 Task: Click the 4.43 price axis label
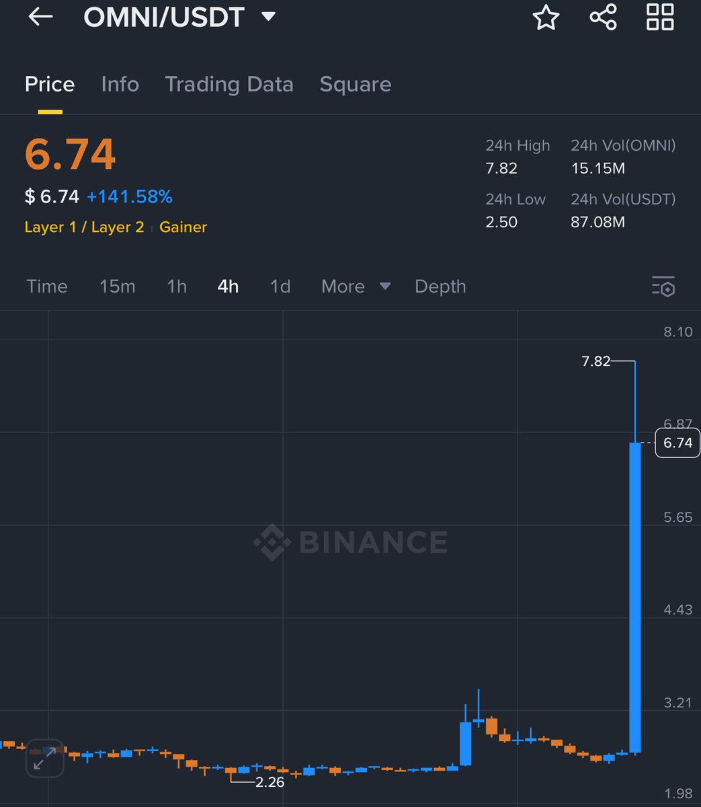[677, 609]
